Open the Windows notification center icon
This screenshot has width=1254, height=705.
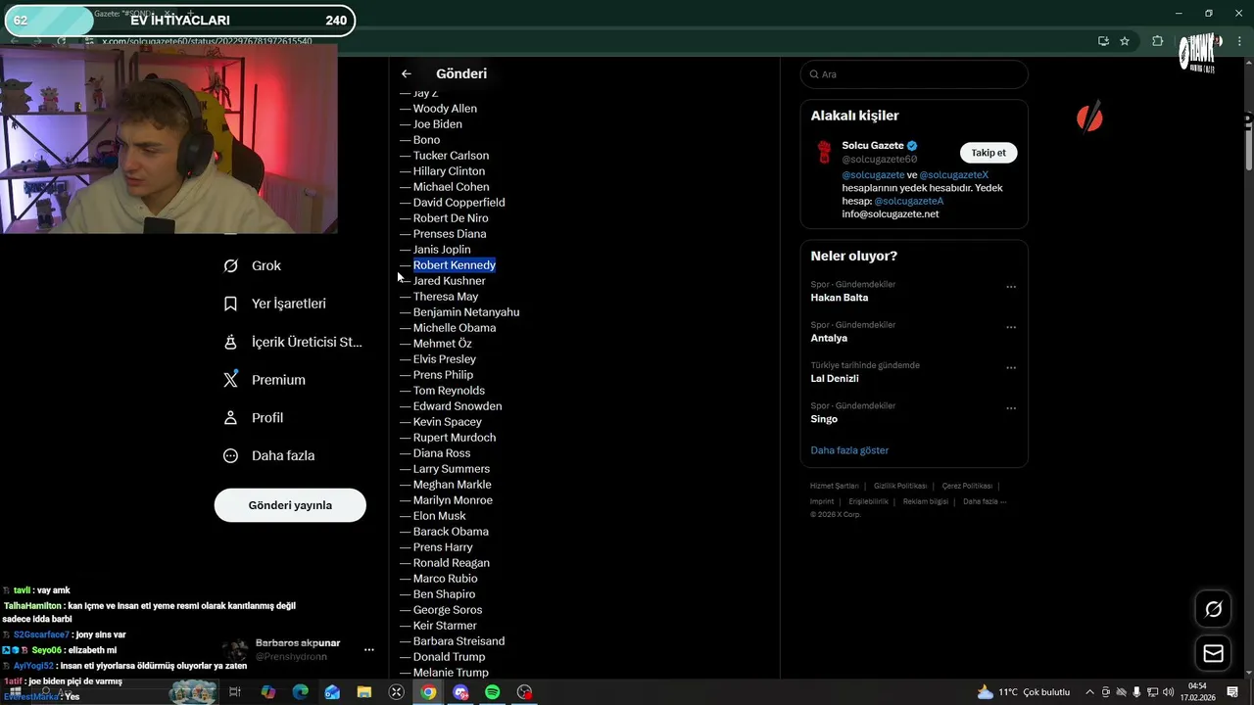(x=1232, y=692)
